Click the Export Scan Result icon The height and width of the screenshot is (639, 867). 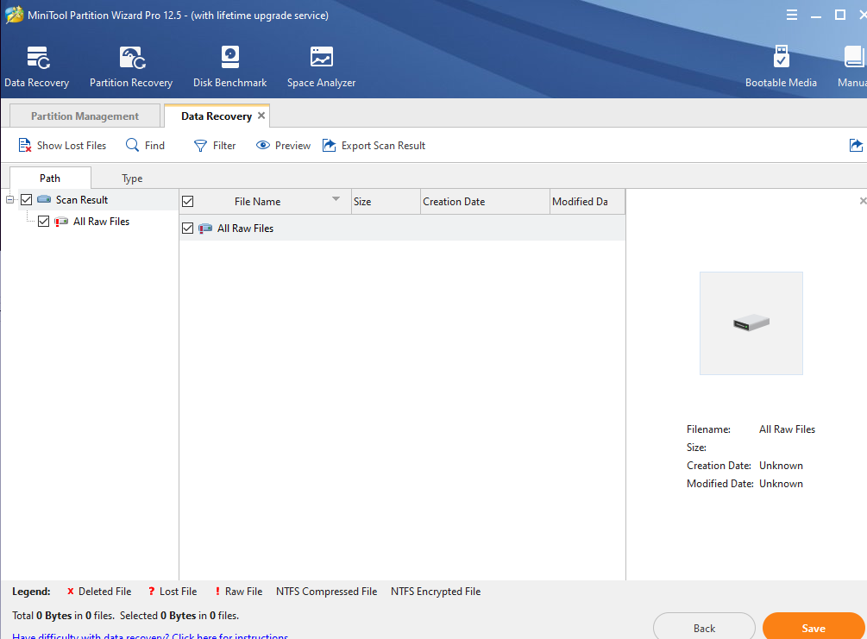[x=329, y=145]
